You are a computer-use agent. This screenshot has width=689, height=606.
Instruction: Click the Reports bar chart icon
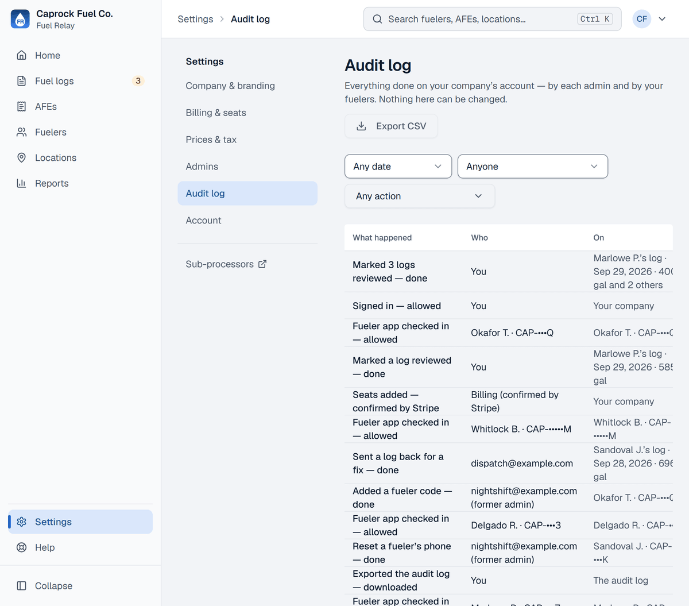click(x=22, y=183)
